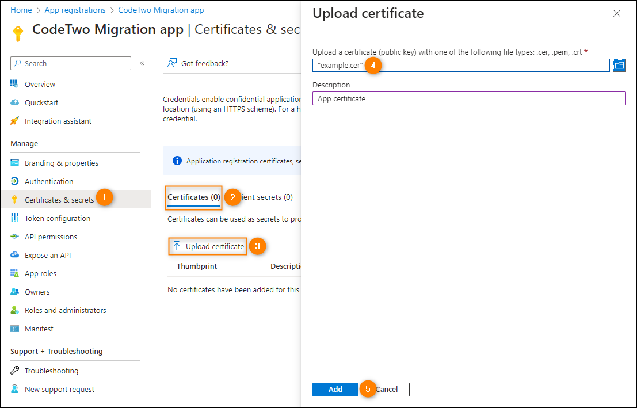Click the search magnifier icon

tap(17, 63)
